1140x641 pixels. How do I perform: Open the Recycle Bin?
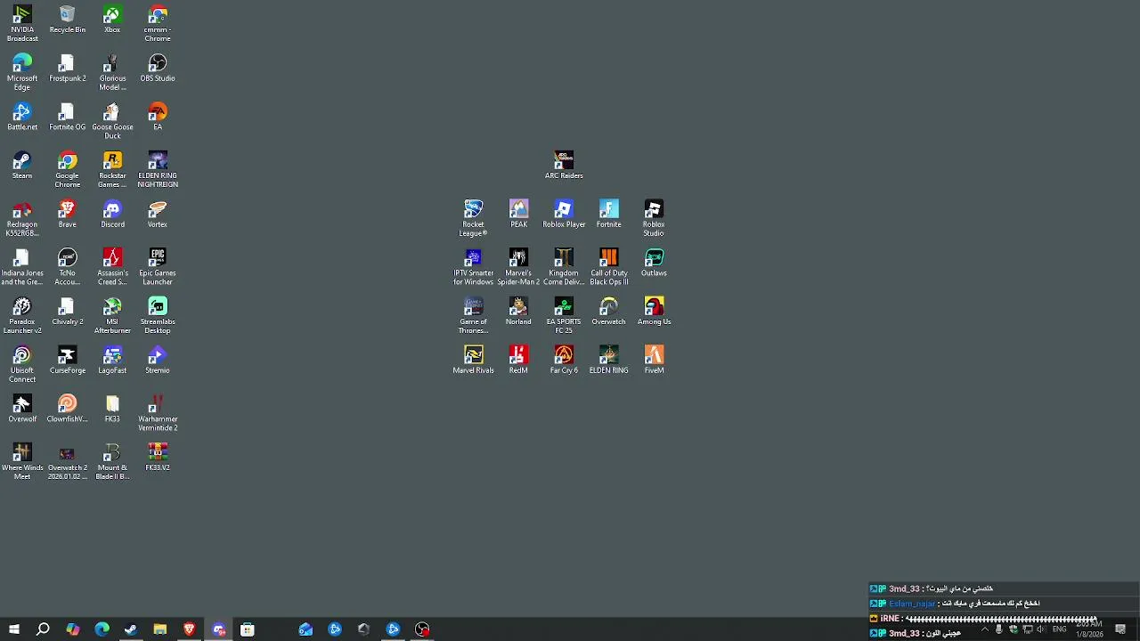[x=68, y=20]
